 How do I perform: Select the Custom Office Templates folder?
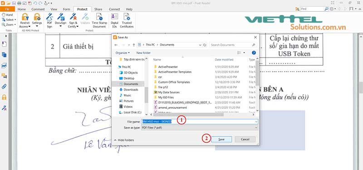tap(174, 82)
